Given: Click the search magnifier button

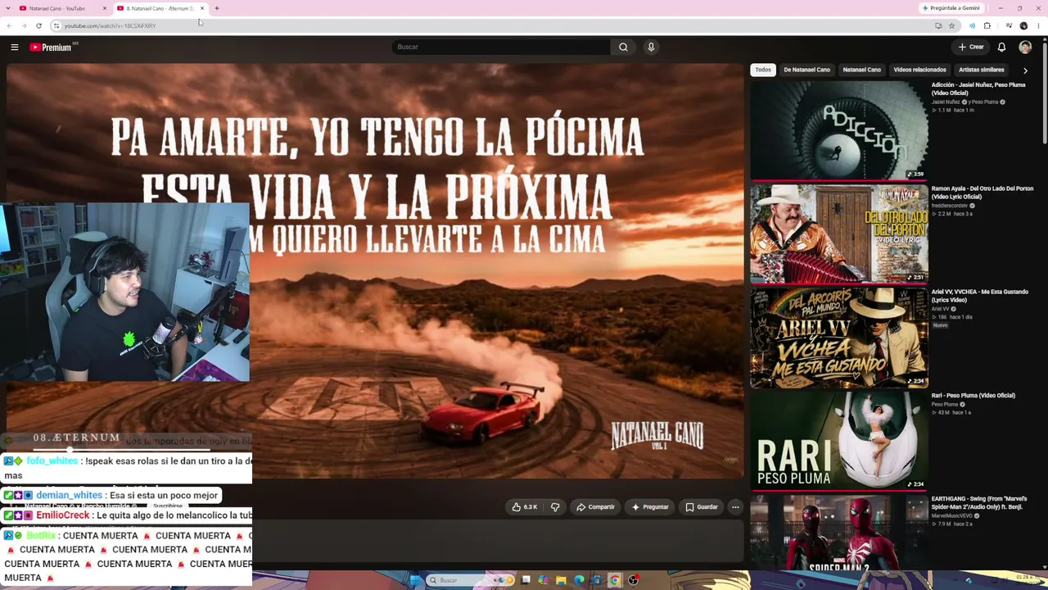Looking at the screenshot, I should click(623, 48).
